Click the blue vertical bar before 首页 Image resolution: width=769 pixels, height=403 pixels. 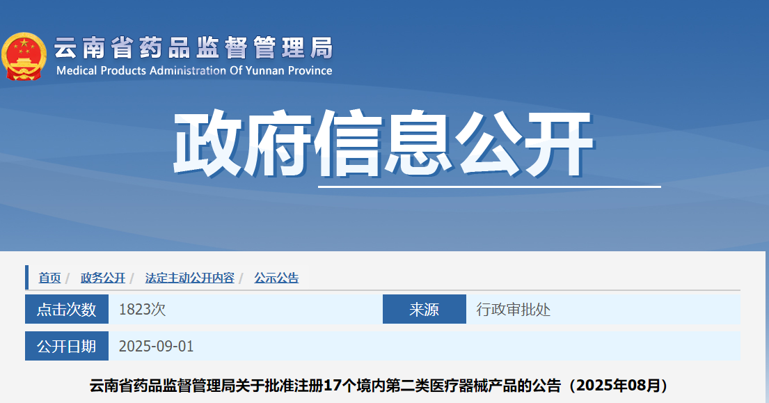(x=27, y=277)
